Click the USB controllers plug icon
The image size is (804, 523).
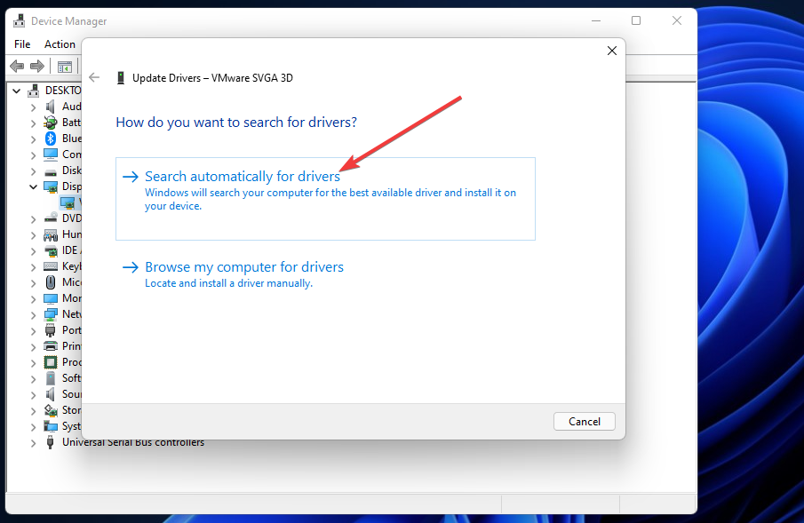(x=51, y=442)
